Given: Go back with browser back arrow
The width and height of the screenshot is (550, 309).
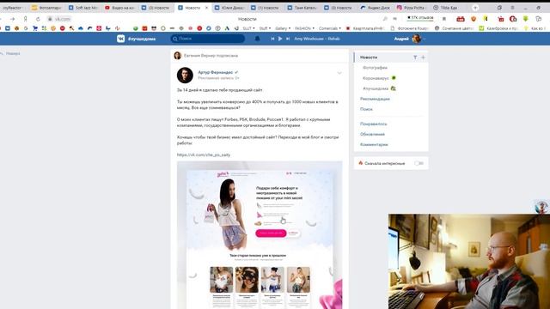Looking at the screenshot, I should pyautogui.click(x=1, y=19).
